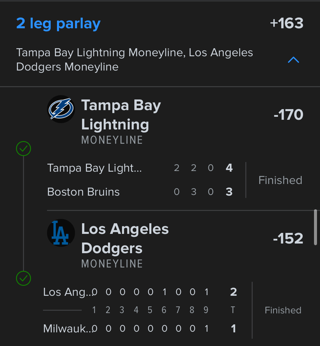Screen dimensions: 320x346
Task: Click green checkmark beside Dodgers leg
Action: coord(23,278)
